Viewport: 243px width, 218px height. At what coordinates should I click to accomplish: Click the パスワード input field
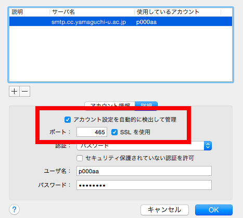tap(144, 185)
